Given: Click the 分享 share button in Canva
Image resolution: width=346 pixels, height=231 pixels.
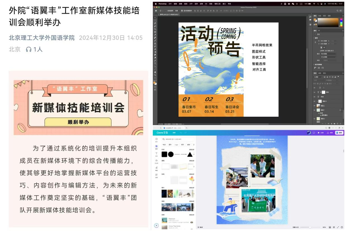Looking at the screenshot, I should [339, 133].
